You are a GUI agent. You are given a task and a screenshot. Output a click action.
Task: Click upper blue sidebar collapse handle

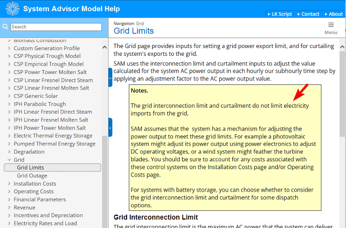coord(110,78)
